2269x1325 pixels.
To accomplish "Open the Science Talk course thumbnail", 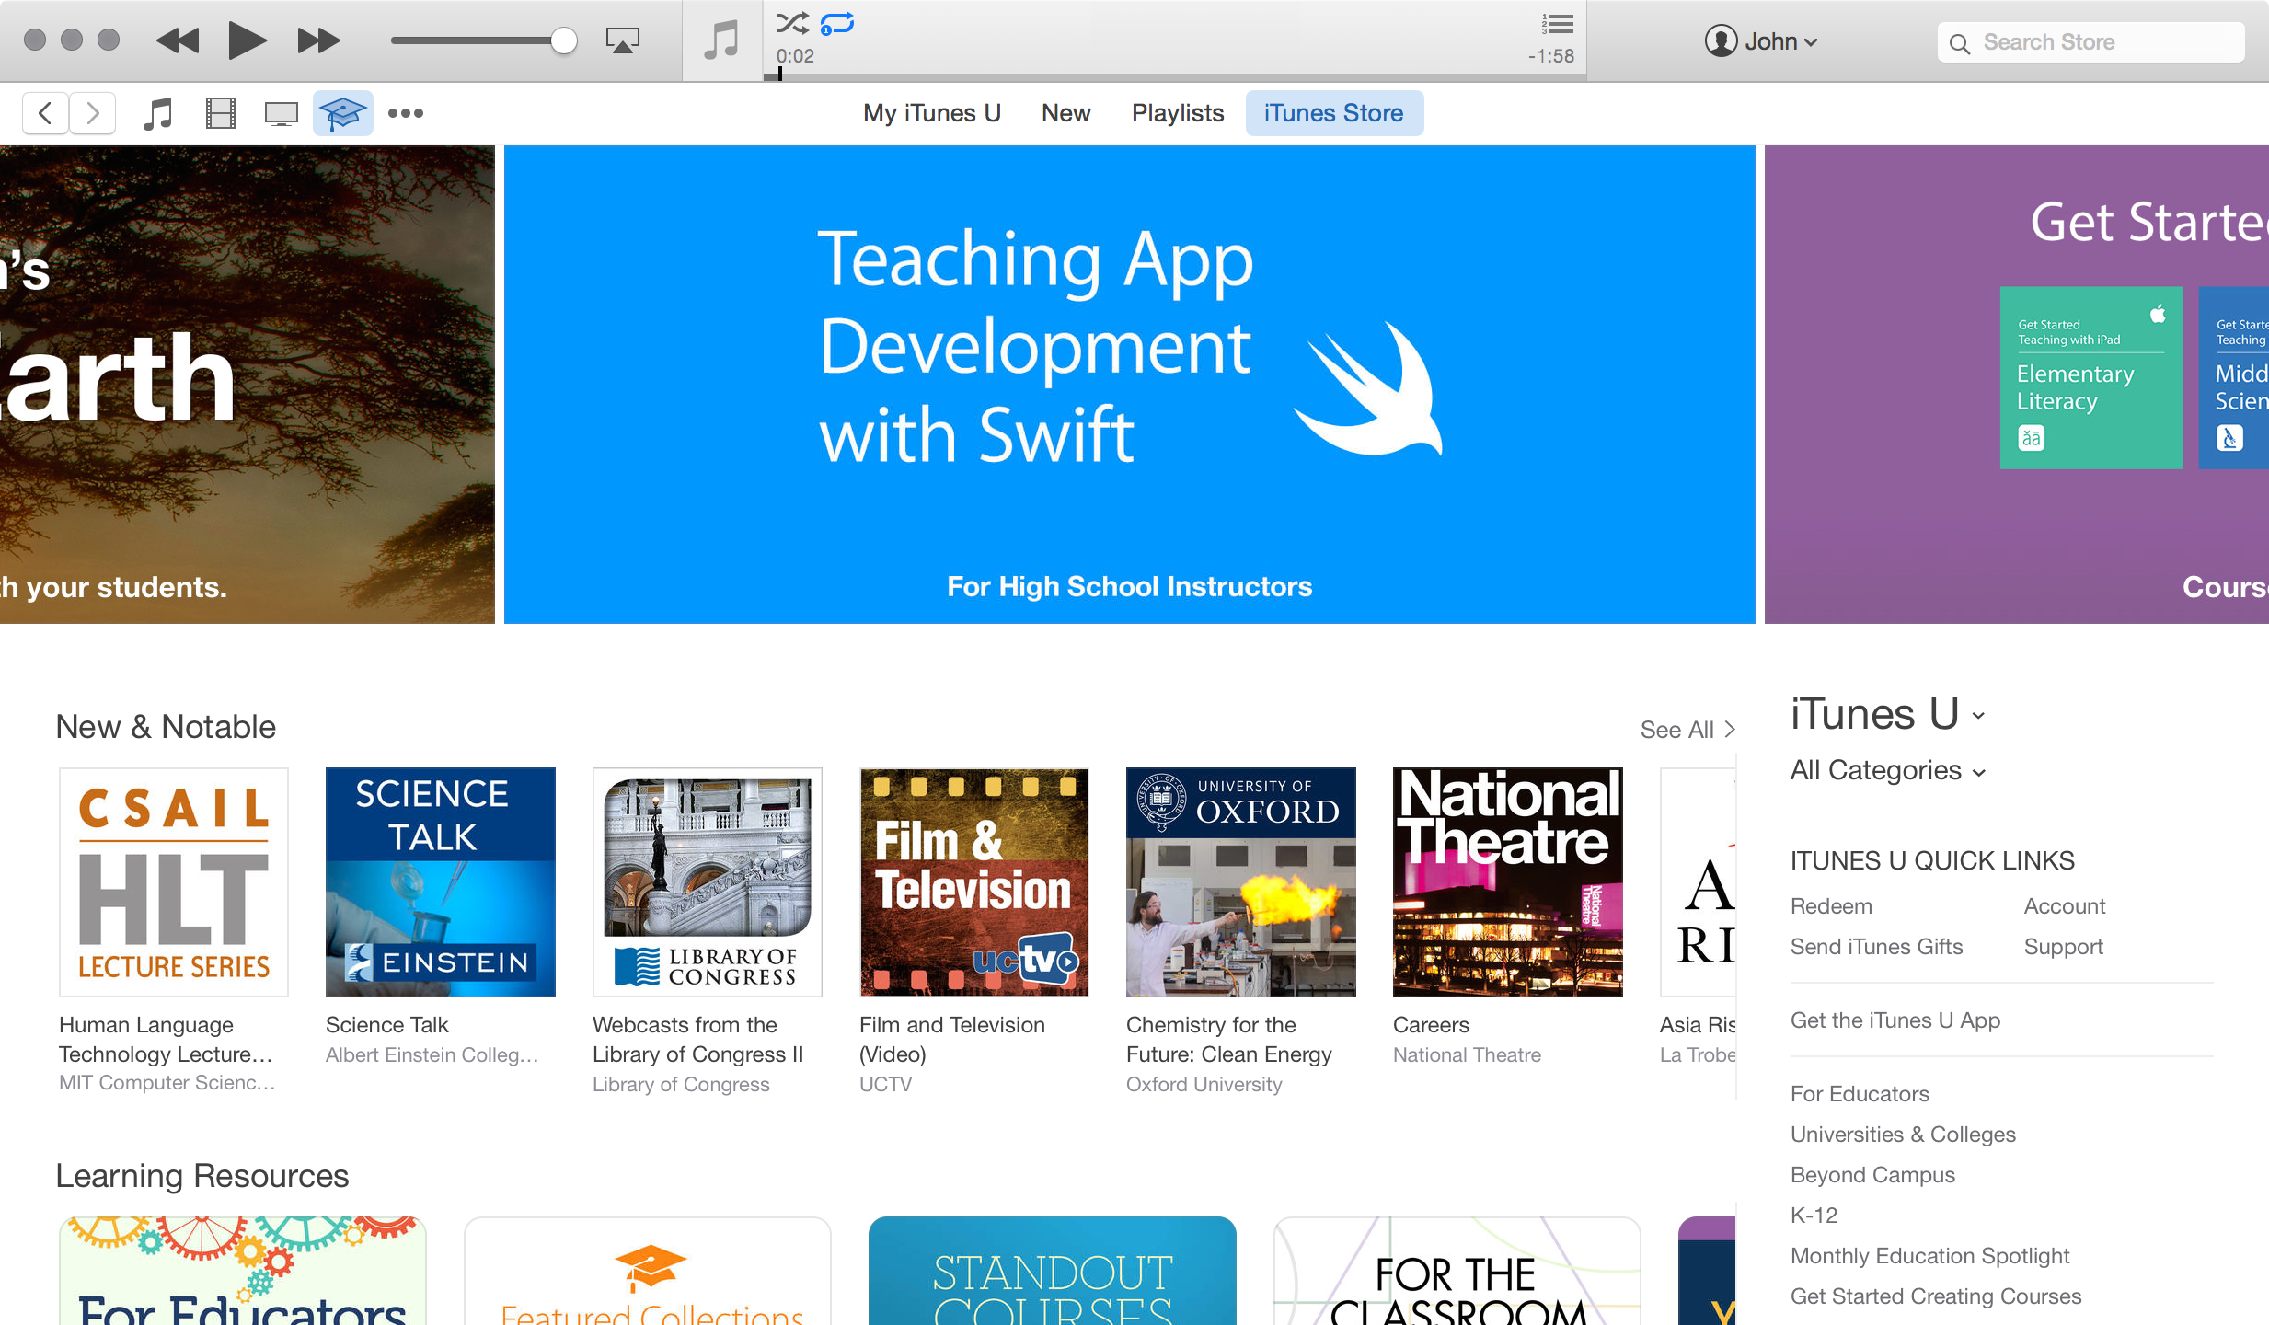I will (x=440, y=881).
